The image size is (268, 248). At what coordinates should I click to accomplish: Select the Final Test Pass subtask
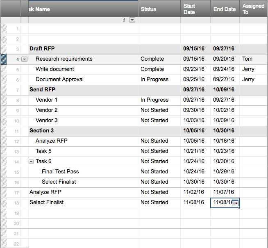click(60, 172)
